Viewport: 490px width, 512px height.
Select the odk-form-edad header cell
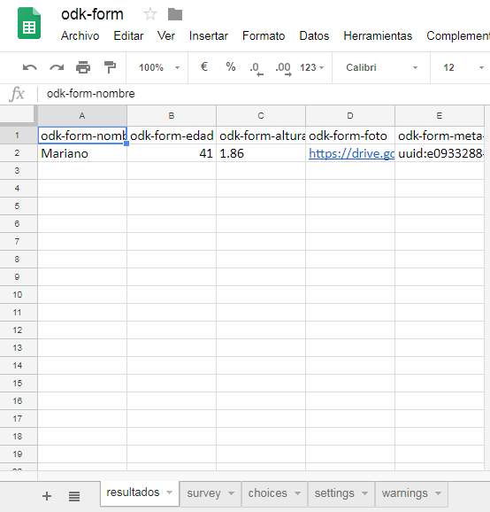click(x=172, y=136)
